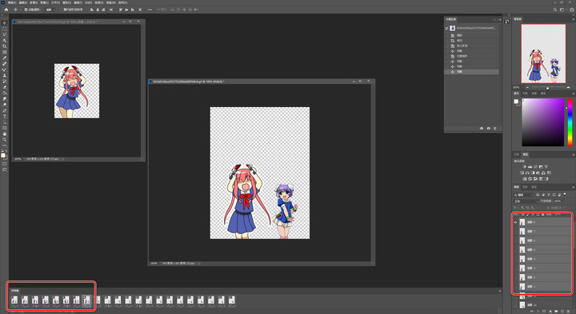Select the Hand tool

pos(5,134)
